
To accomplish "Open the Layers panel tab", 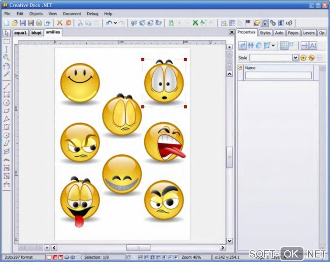I will tap(309, 33).
